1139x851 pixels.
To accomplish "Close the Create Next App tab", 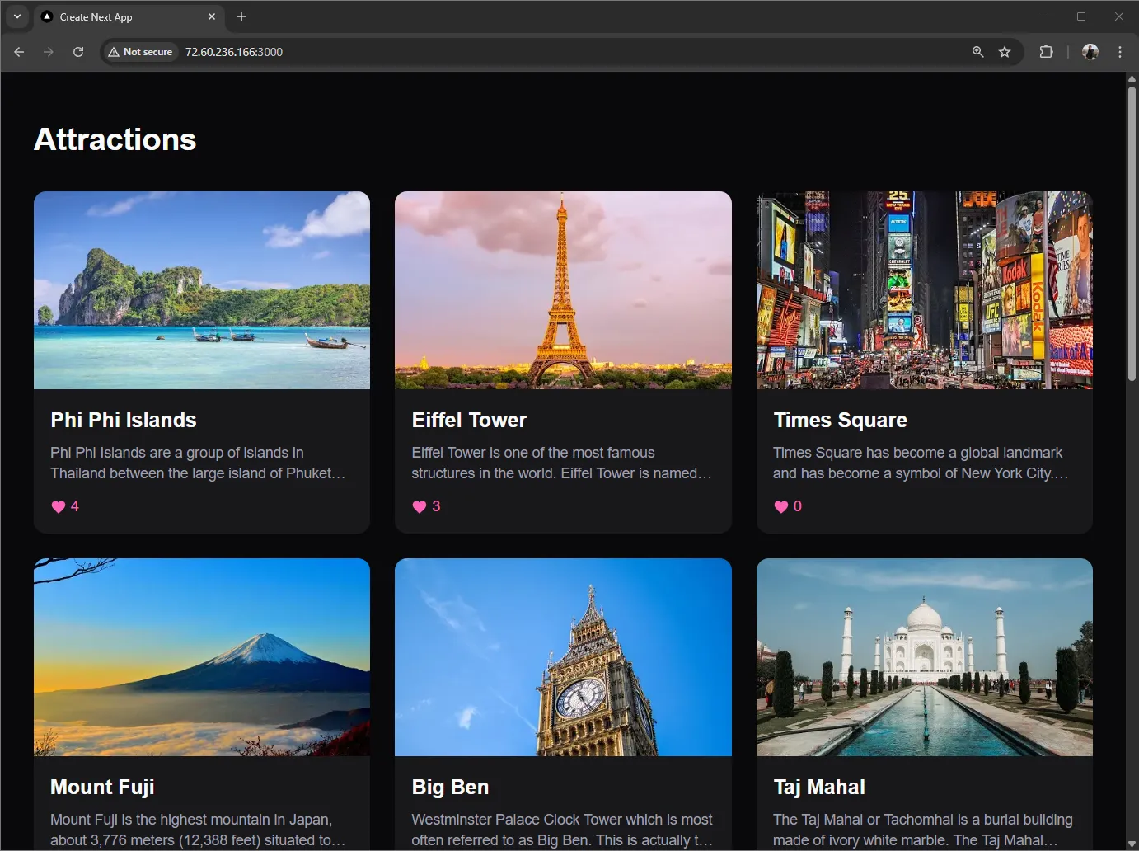I will click(212, 16).
